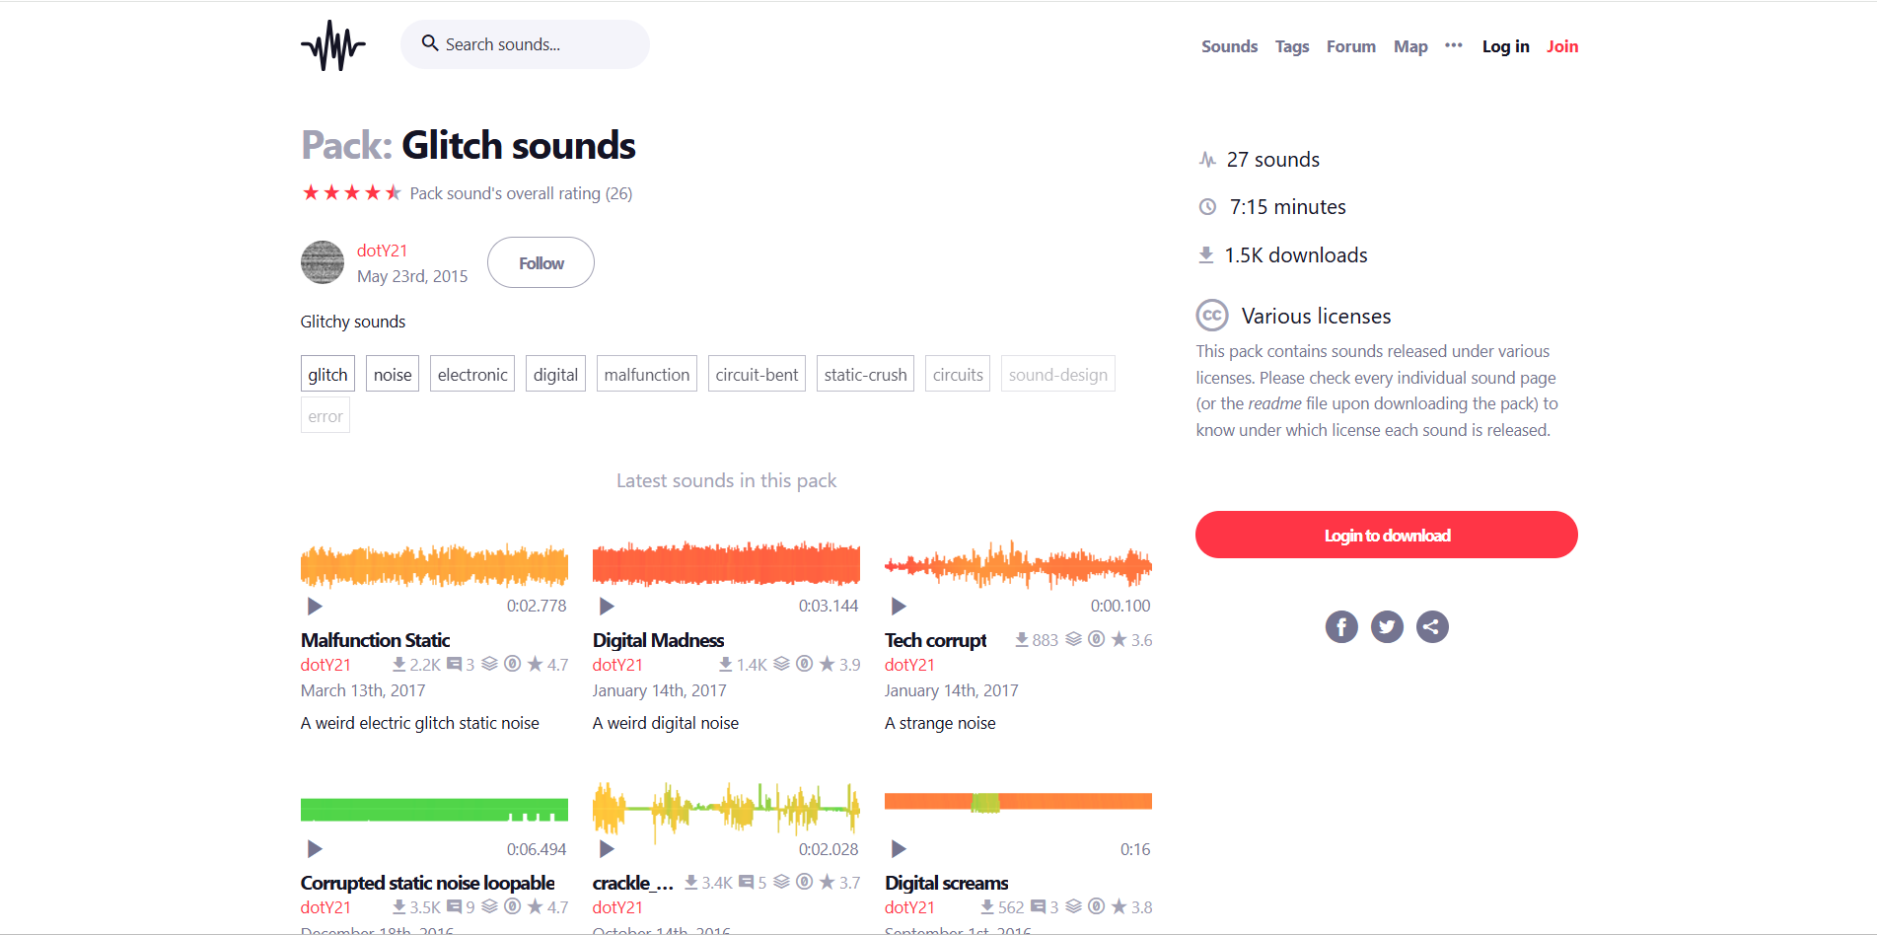Click the pack icon next to Digital Madness stats
Viewport: 1877px width, 935px height.
[x=781, y=664]
